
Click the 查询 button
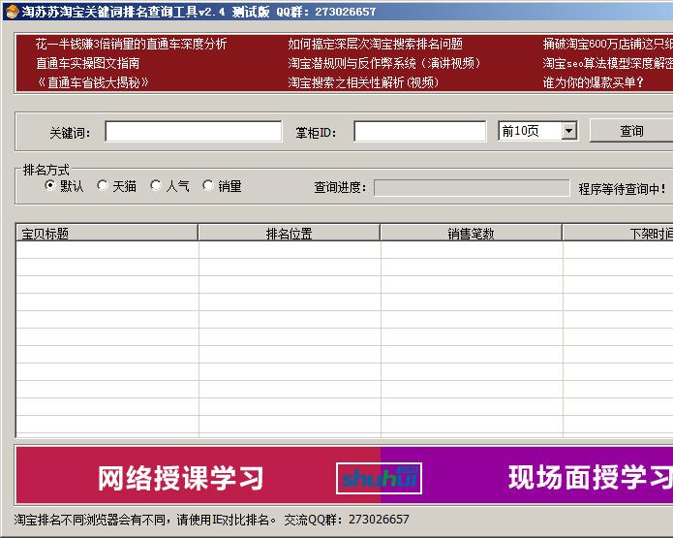point(631,131)
